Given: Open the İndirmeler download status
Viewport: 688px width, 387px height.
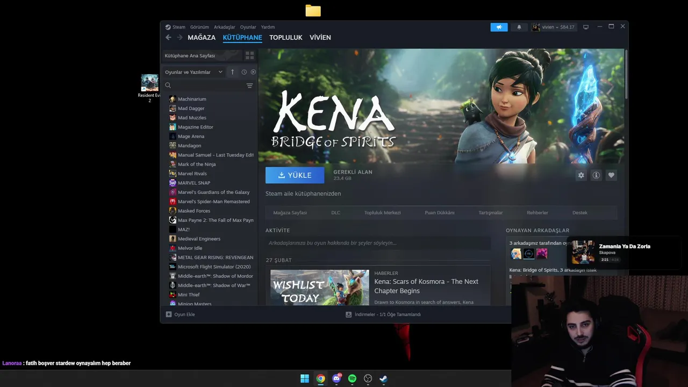Looking at the screenshot, I should (x=383, y=314).
